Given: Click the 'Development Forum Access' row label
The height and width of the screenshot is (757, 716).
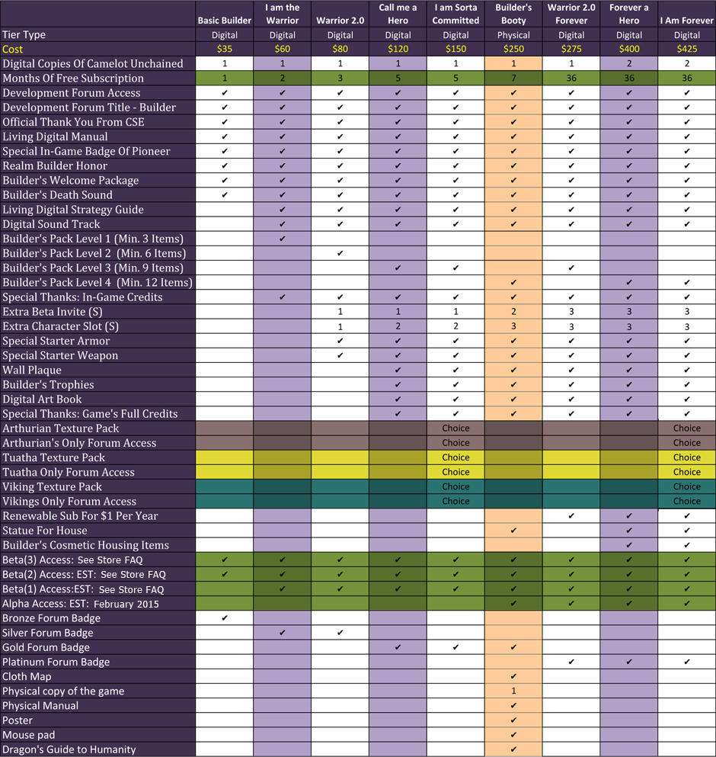Looking at the screenshot, I should (x=72, y=93).
